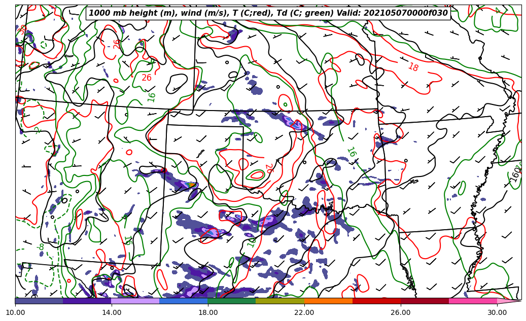Click the 14.00 colorbar tick label
The height and width of the screenshot is (321, 526).
tap(112, 312)
